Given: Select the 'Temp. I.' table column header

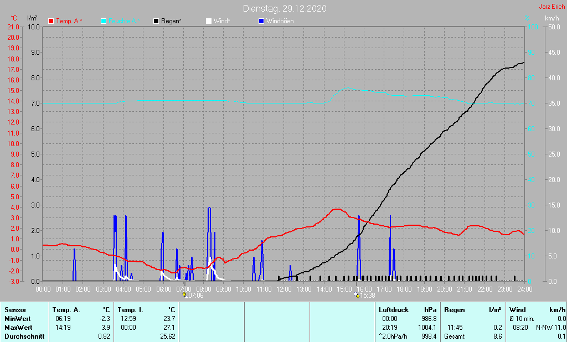Looking at the screenshot, I should click(131, 310).
